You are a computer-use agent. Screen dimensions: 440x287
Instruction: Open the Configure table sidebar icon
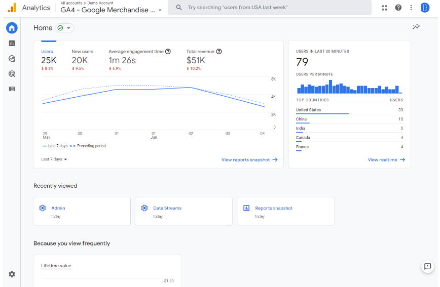12,89
